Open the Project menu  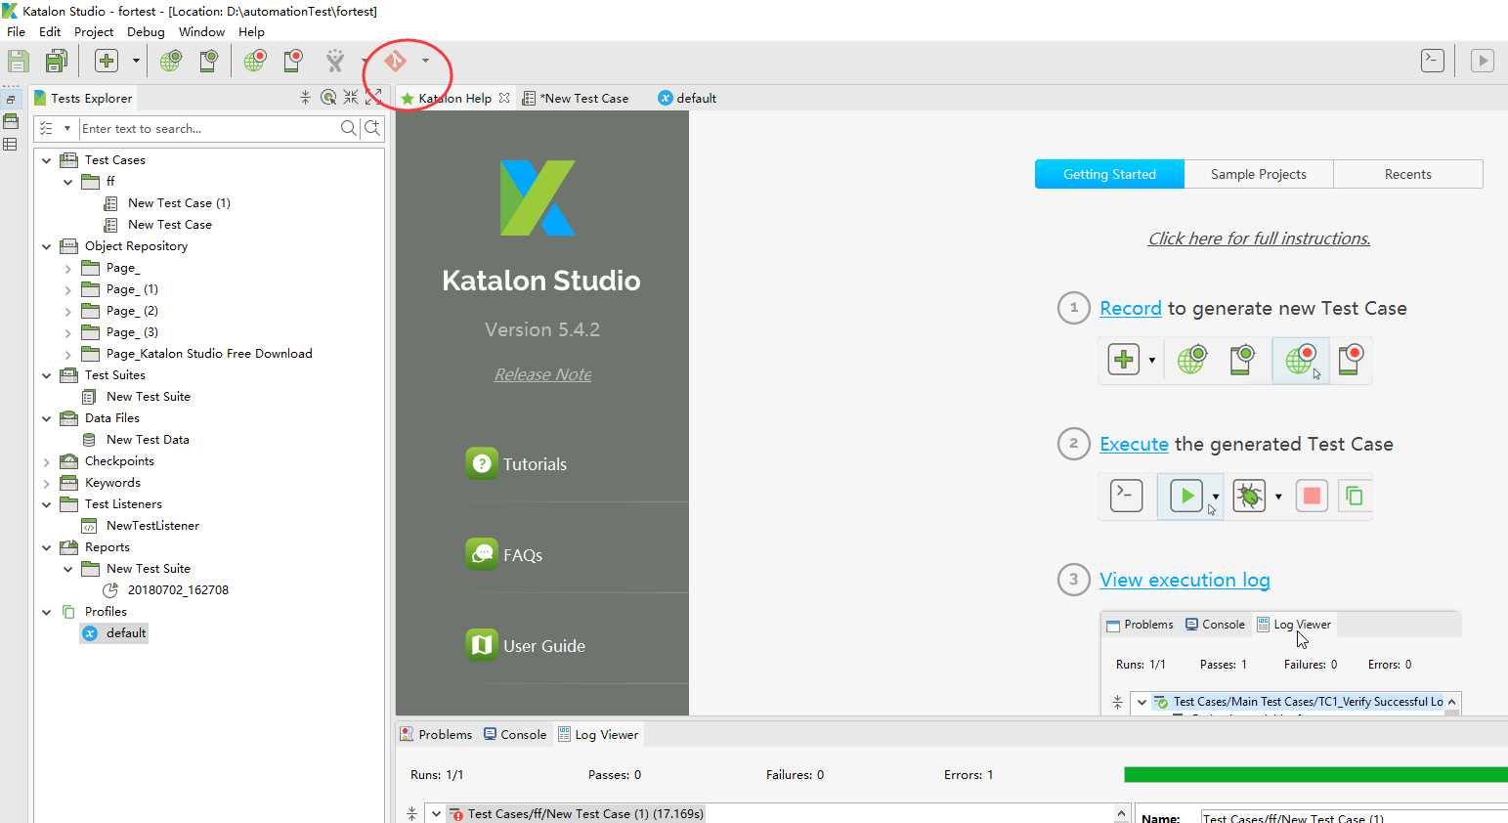point(94,31)
